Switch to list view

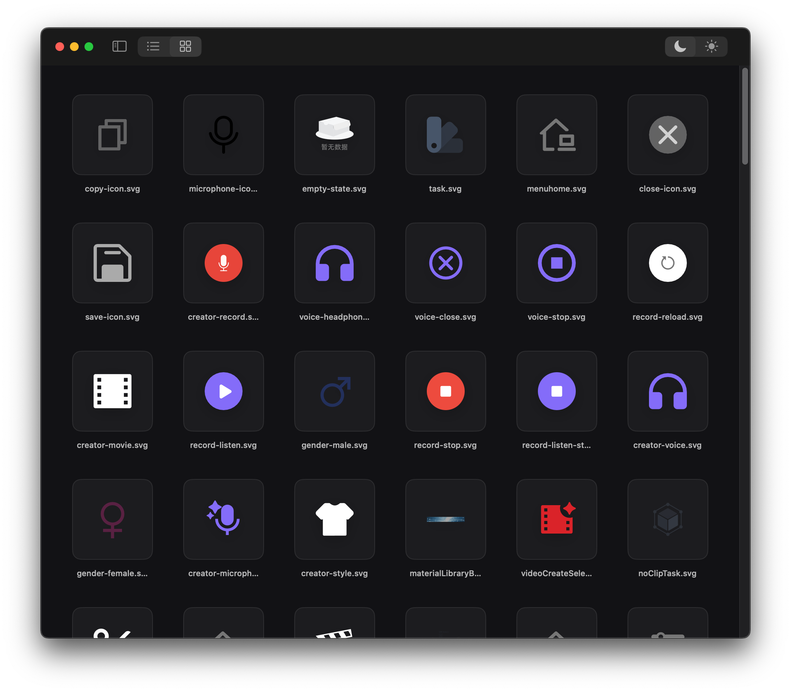click(153, 46)
